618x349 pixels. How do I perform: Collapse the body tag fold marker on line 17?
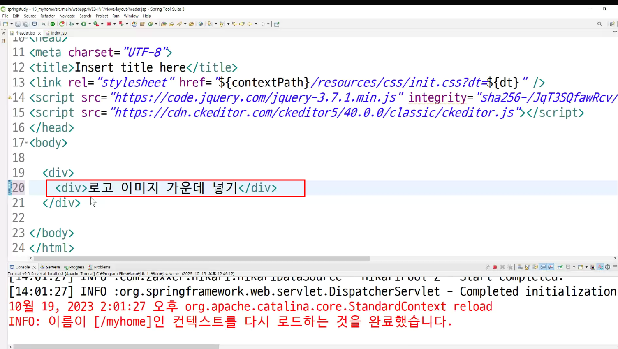tap(26, 142)
